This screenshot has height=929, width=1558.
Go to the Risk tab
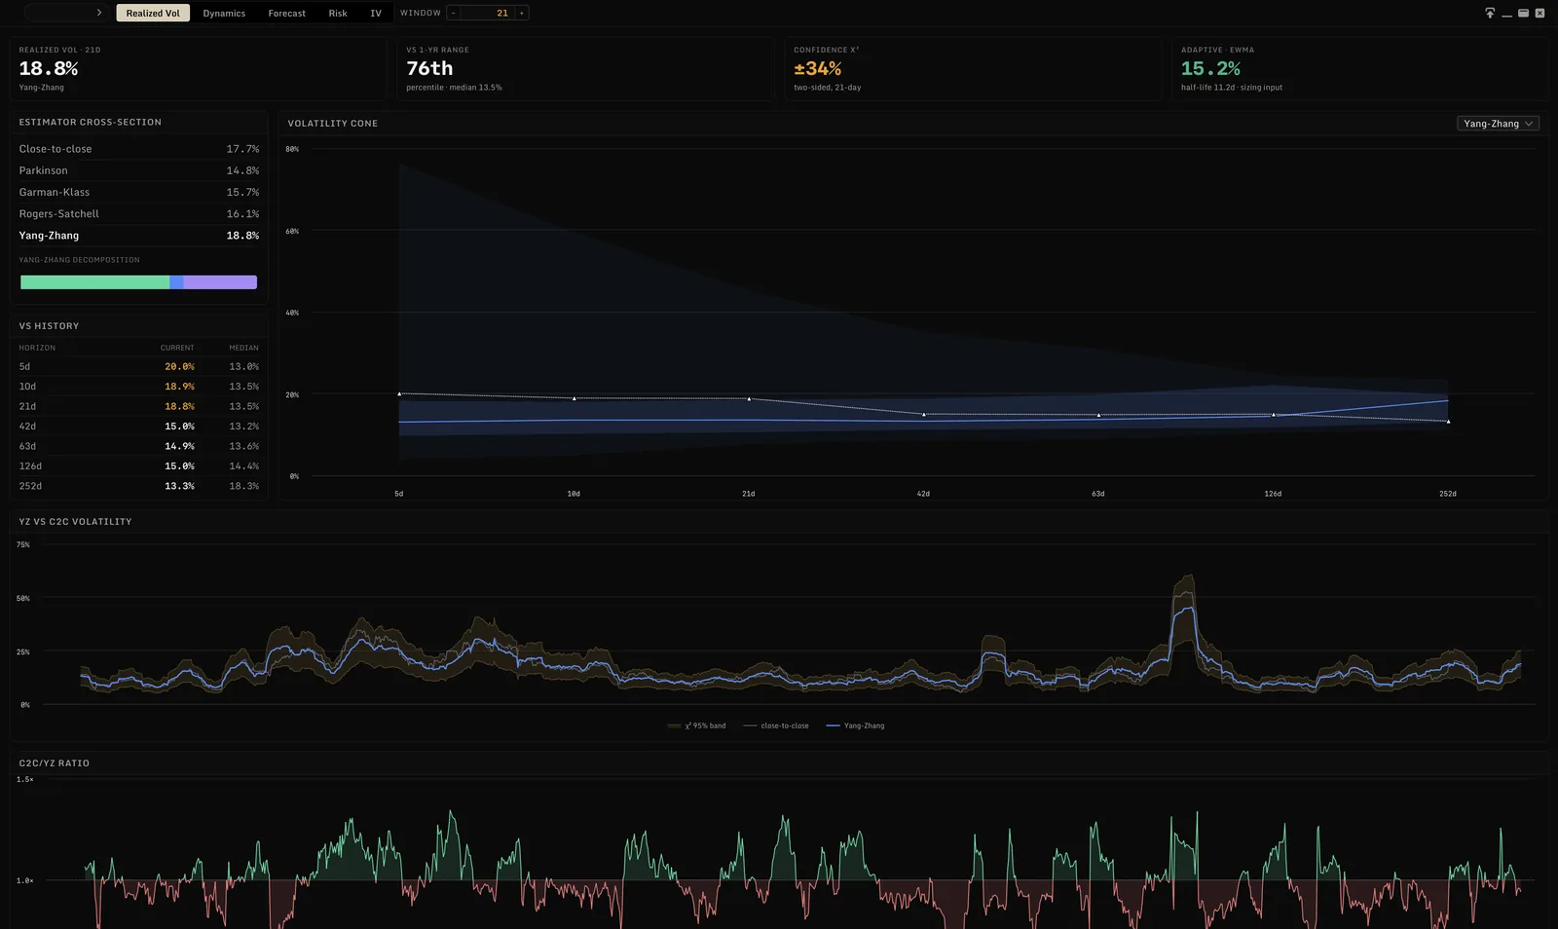click(338, 13)
